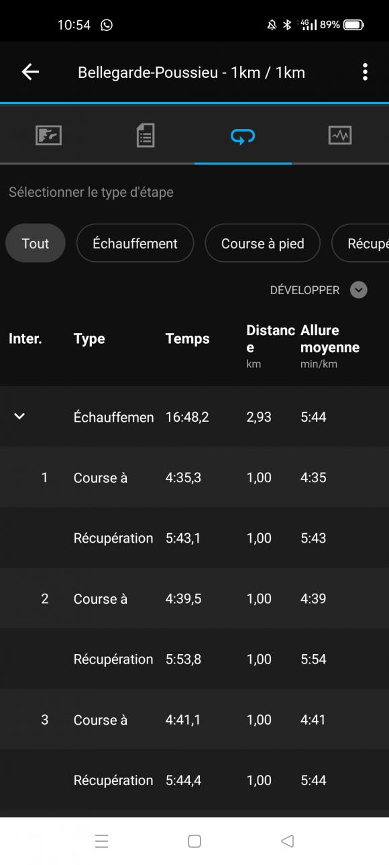389x865 pixels.
Task: Click the DÉVELOPPER text label
Action: pos(304,290)
